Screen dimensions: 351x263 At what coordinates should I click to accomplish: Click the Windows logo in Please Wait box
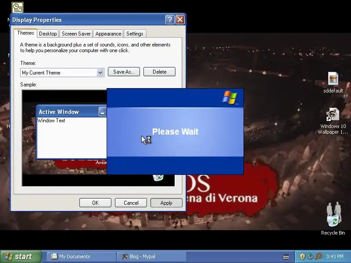click(x=230, y=97)
